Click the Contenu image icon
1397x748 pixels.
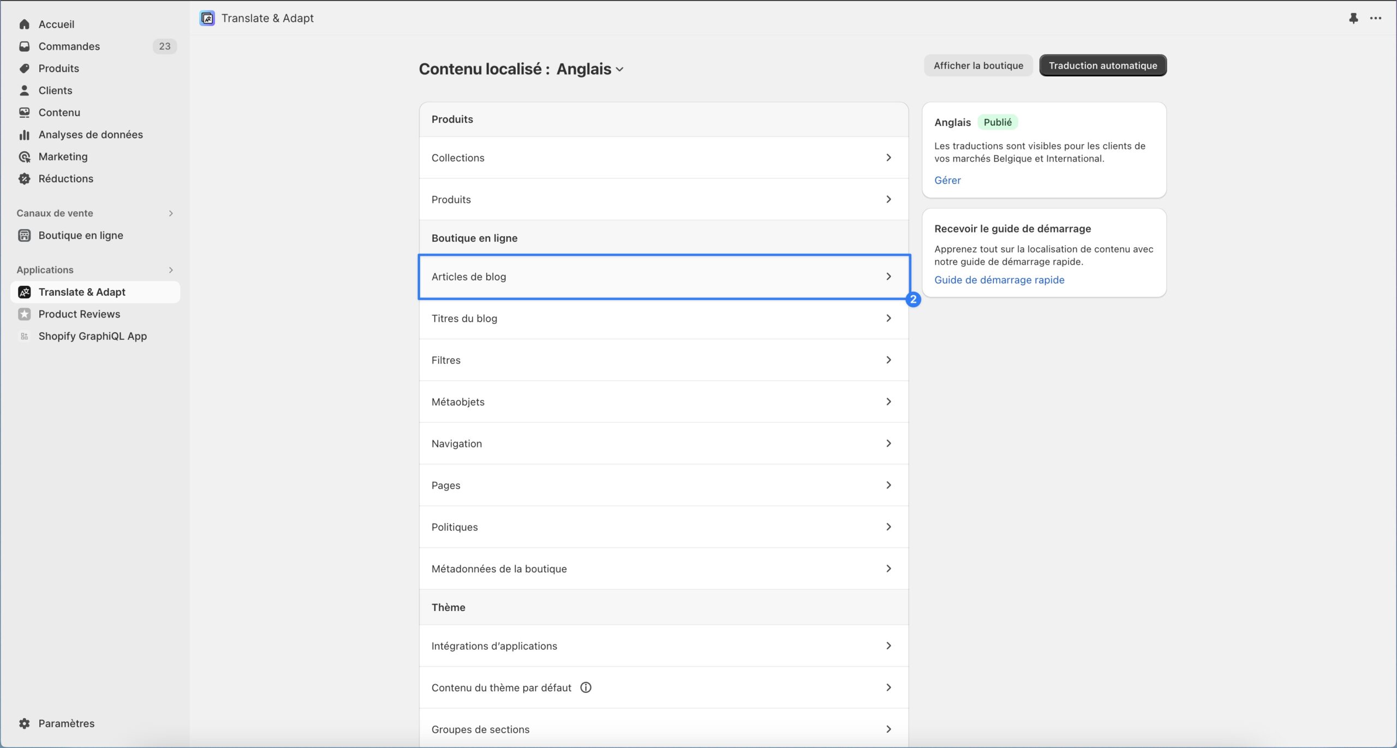[24, 112]
